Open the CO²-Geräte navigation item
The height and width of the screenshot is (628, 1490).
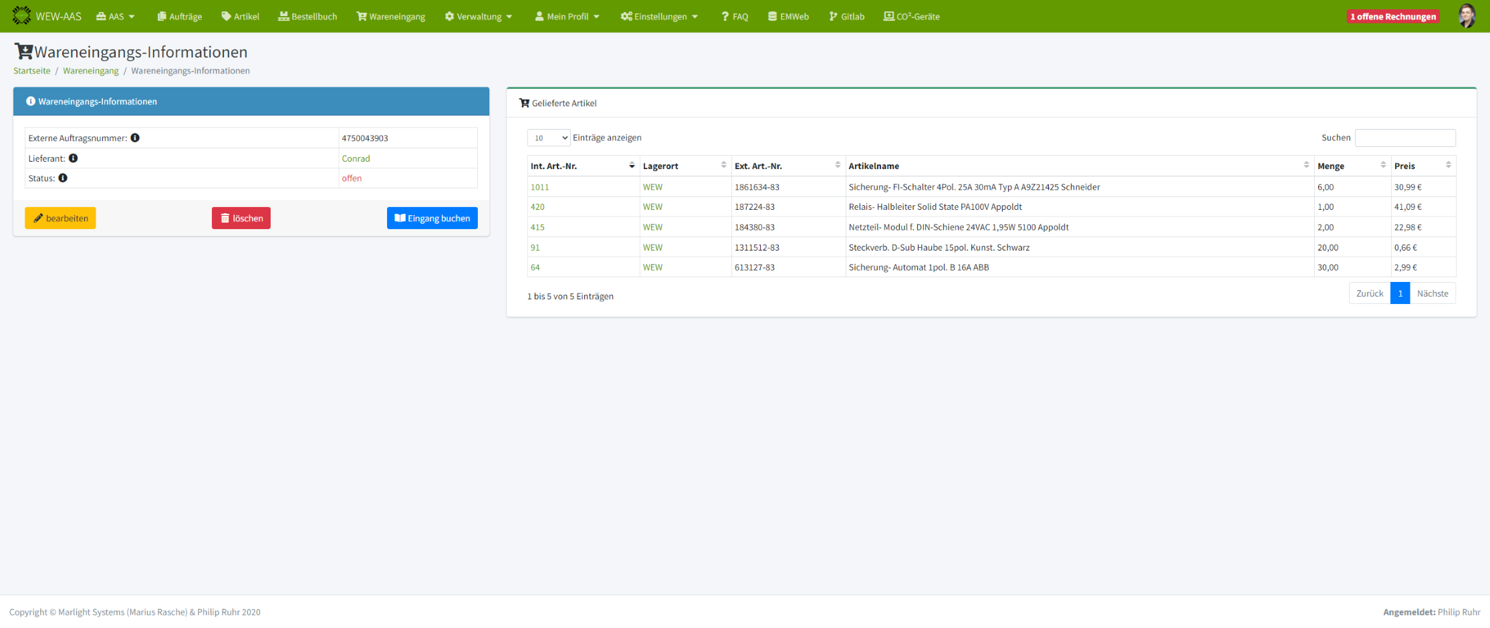point(911,16)
